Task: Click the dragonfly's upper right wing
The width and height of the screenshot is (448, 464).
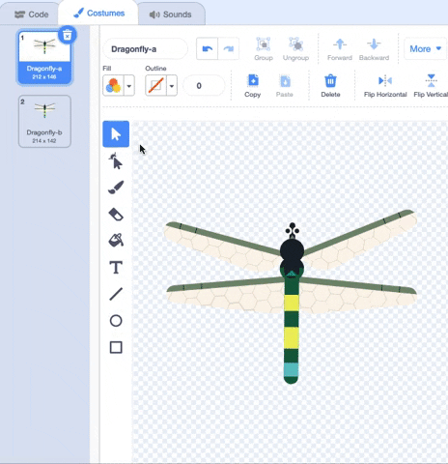Action: tap(360, 241)
